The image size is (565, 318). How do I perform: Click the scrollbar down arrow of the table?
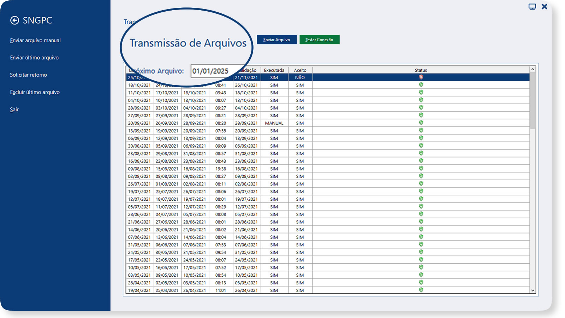[533, 290]
